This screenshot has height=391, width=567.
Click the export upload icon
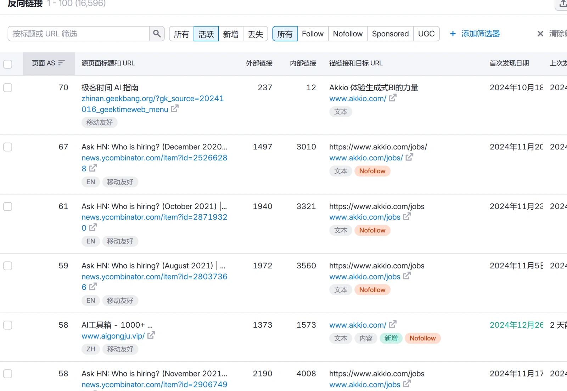pos(563,4)
